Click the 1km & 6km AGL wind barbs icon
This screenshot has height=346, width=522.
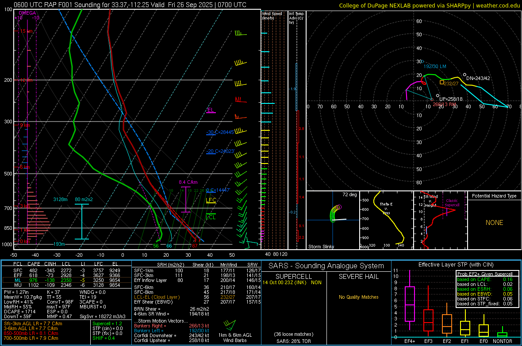(x=230, y=325)
